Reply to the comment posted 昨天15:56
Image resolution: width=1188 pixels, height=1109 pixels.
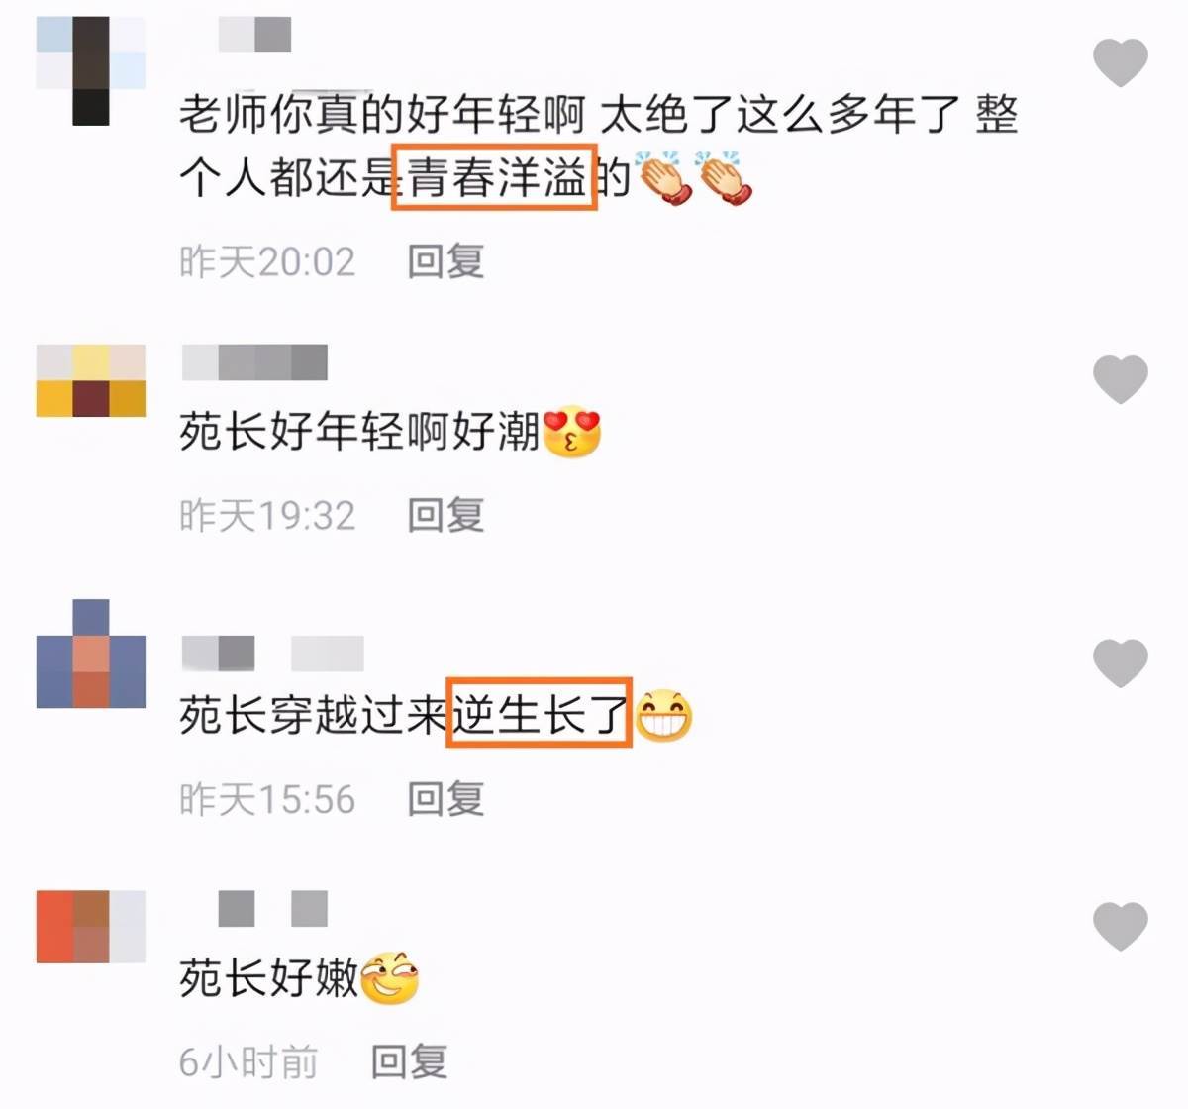click(445, 799)
